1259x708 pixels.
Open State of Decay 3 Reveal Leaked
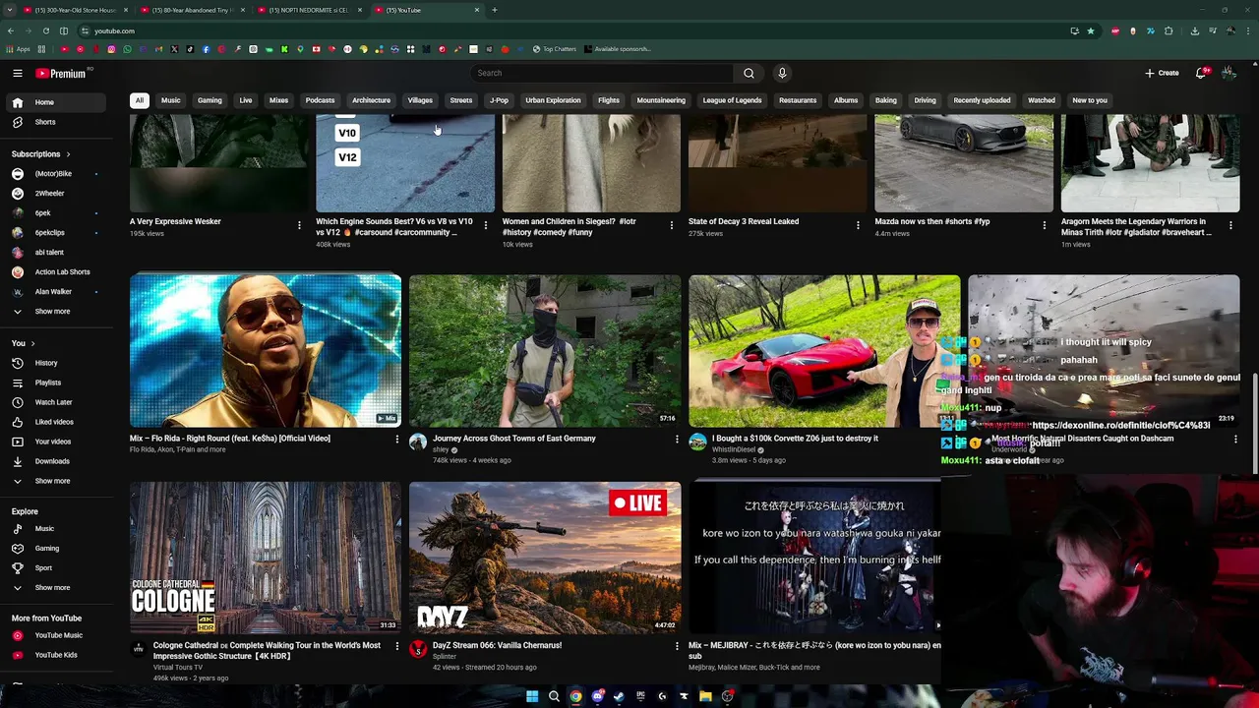tap(744, 222)
